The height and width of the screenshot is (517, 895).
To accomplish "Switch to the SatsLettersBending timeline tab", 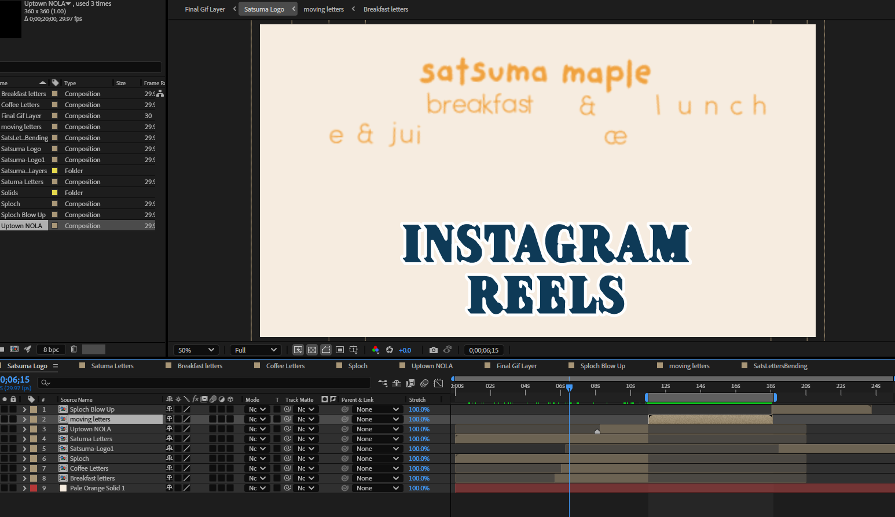I will (780, 366).
